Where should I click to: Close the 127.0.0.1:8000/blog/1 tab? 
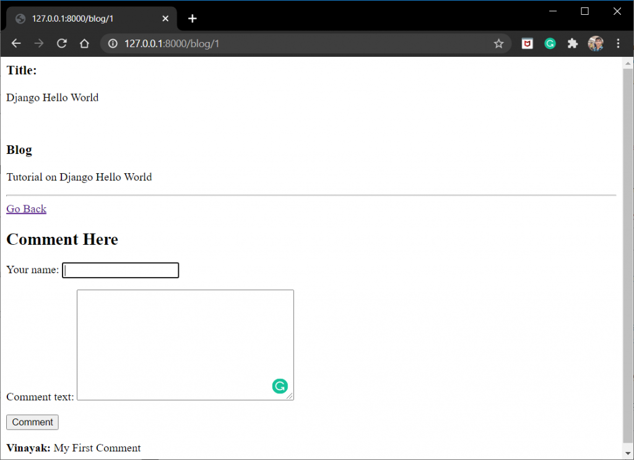click(165, 19)
